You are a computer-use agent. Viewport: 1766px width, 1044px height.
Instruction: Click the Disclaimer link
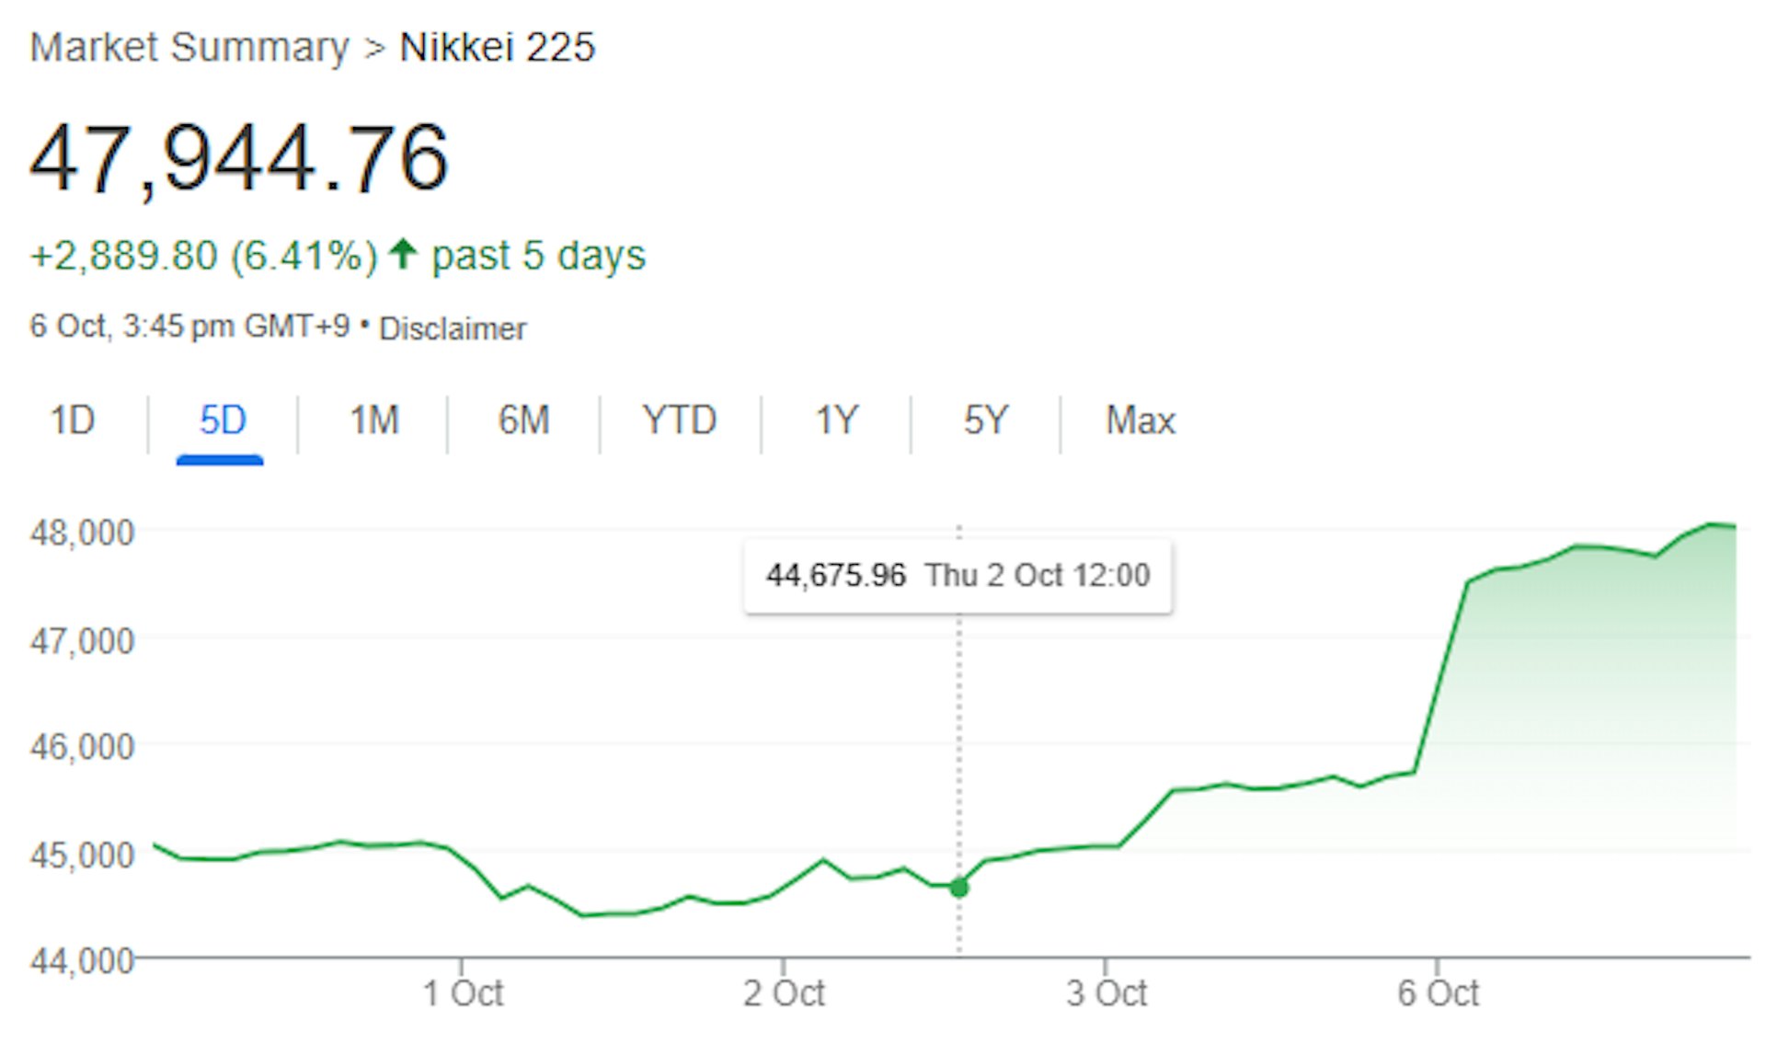[x=453, y=328]
